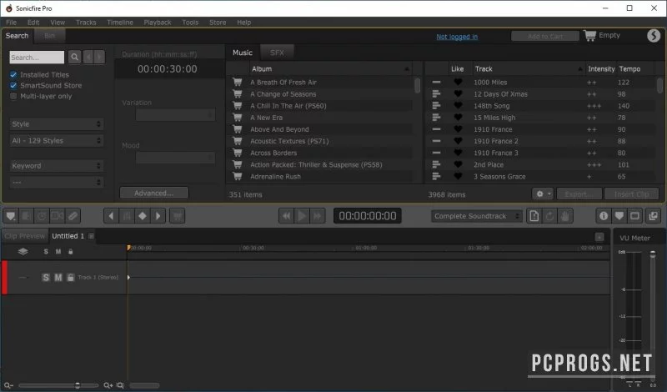Click the fast-forward transport button
Screen dimensions: 667x392
pyautogui.click(x=318, y=216)
